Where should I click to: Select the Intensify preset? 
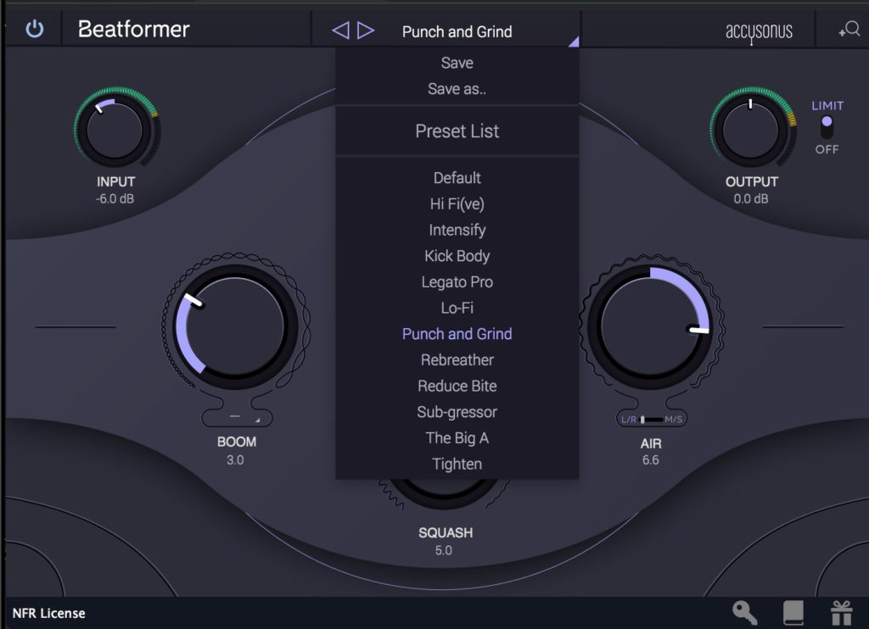pyautogui.click(x=457, y=230)
